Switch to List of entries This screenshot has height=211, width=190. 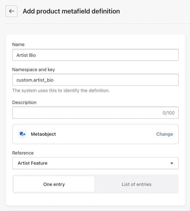pos(137,184)
